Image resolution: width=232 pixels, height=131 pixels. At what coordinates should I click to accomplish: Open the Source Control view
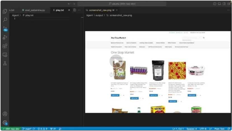click(x=5, y=29)
